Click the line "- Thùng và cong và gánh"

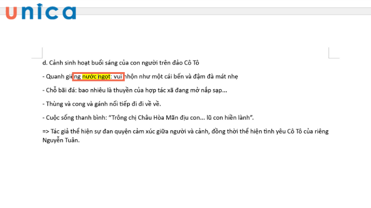102,104
